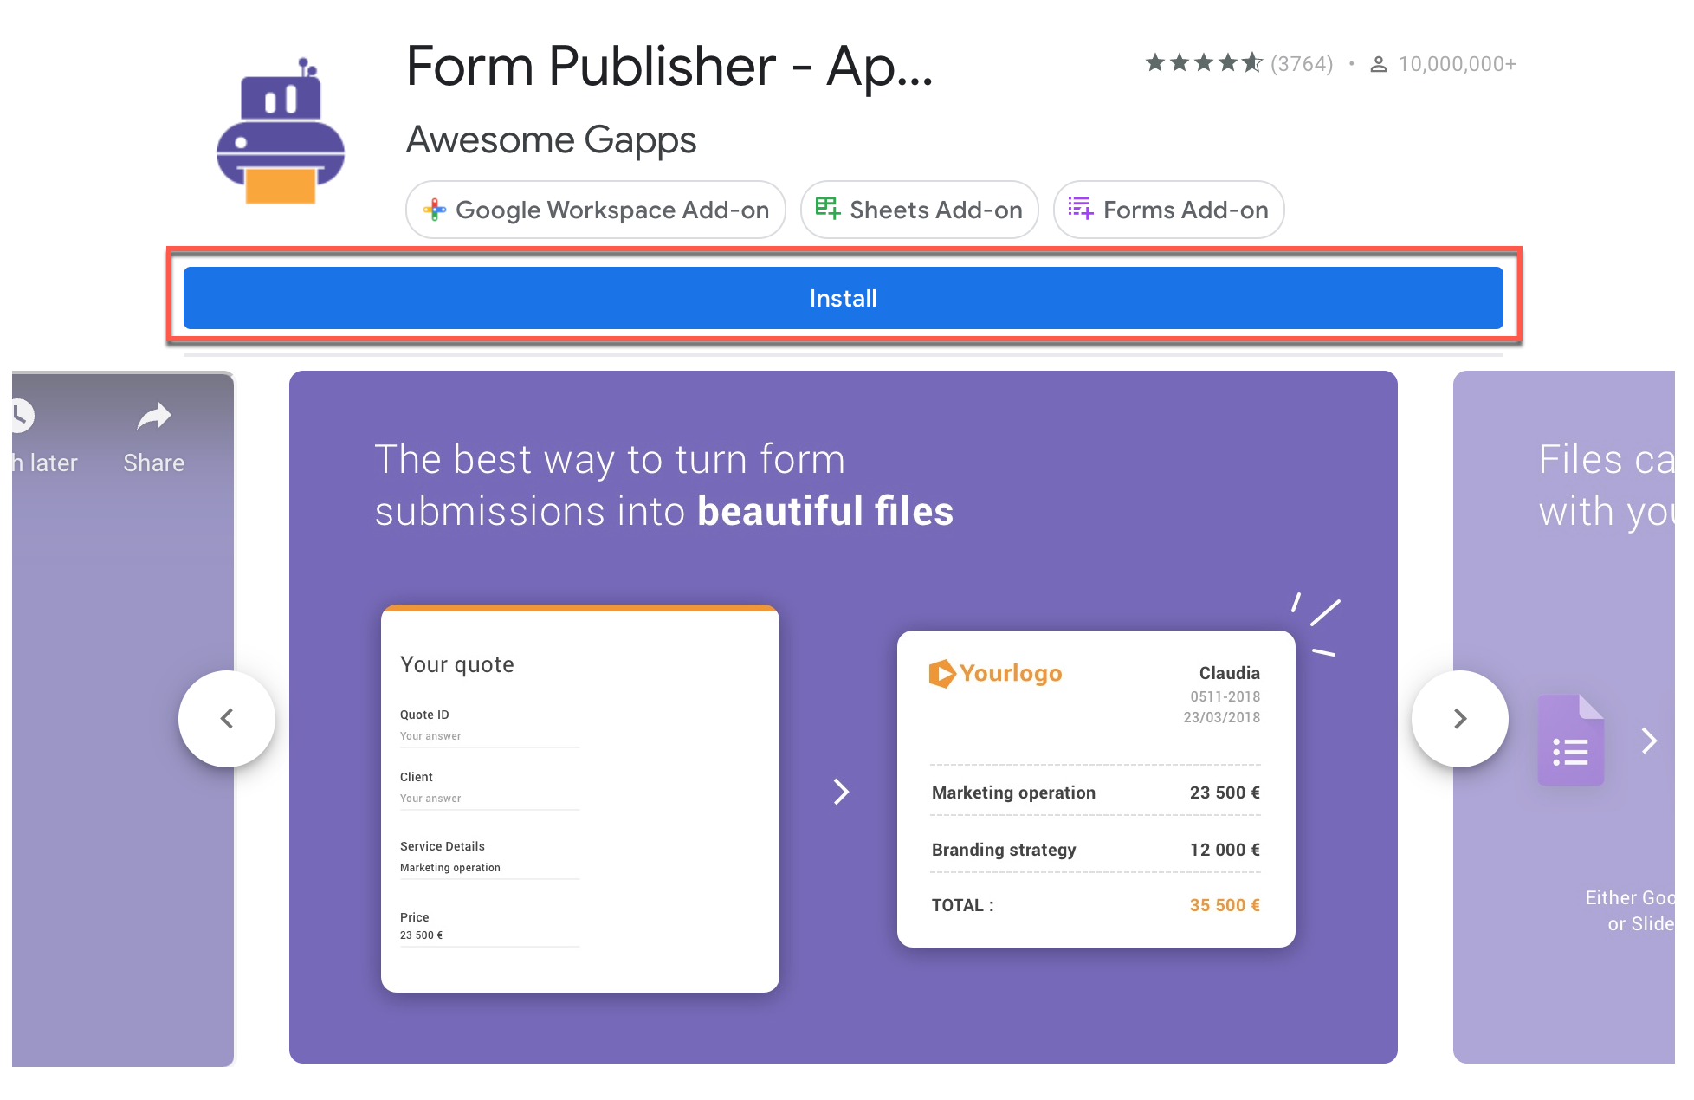Click the purple Google Slides document icon
The image size is (1694, 1100).
coord(1571,740)
